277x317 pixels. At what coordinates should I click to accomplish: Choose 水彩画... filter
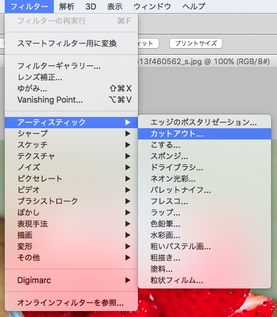(x=204, y=235)
